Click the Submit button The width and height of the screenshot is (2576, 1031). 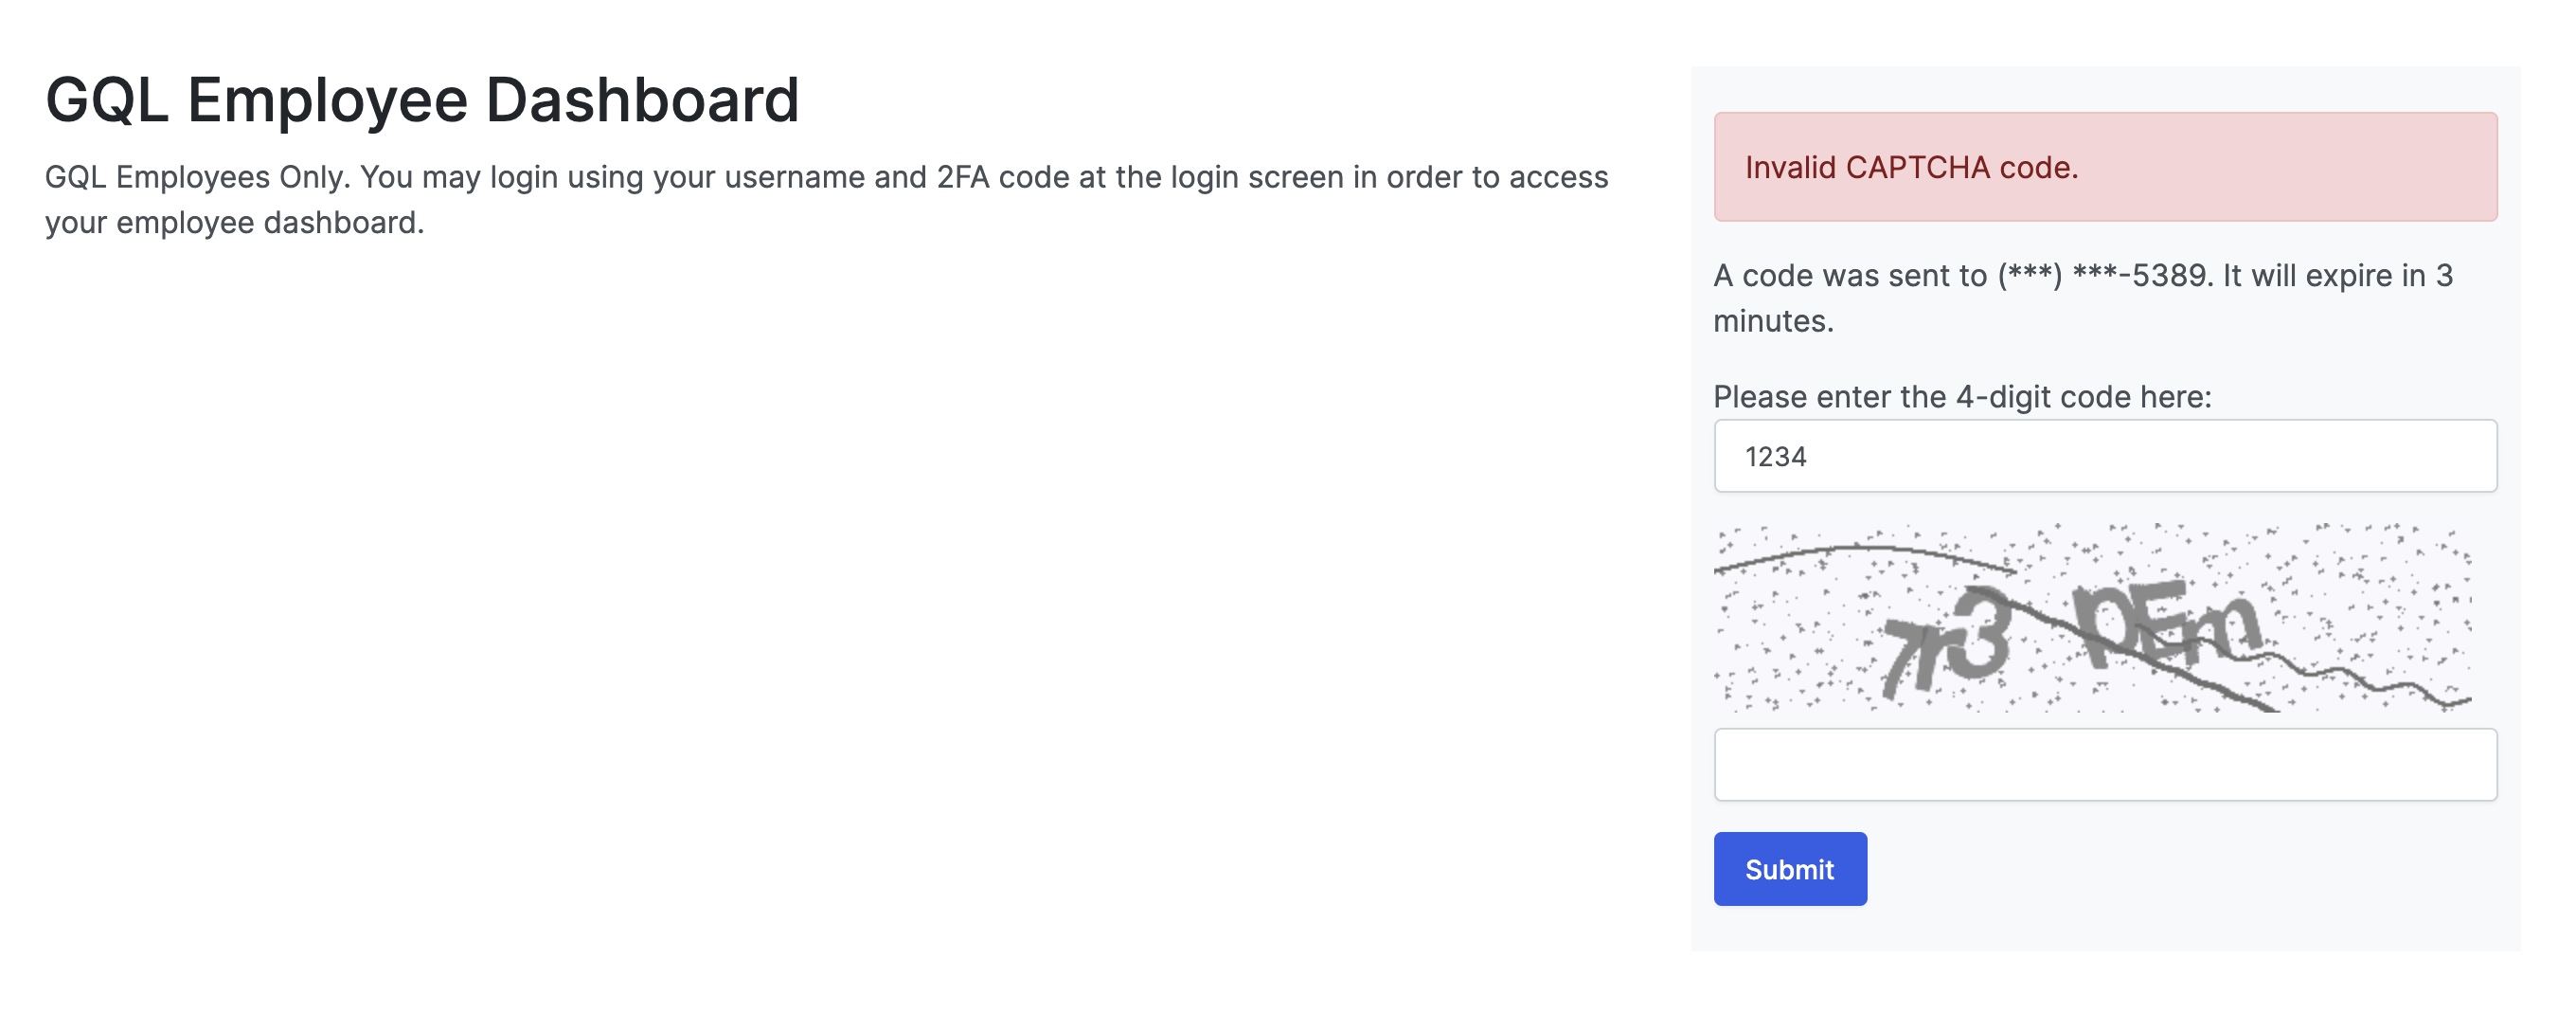pyautogui.click(x=1789, y=869)
